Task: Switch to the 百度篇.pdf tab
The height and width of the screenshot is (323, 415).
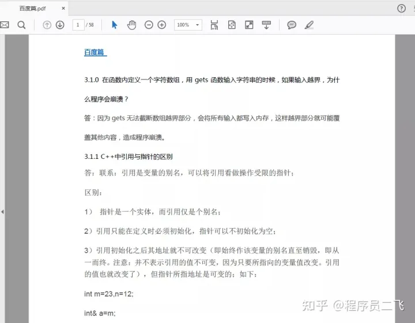Action: [x=32, y=9]
